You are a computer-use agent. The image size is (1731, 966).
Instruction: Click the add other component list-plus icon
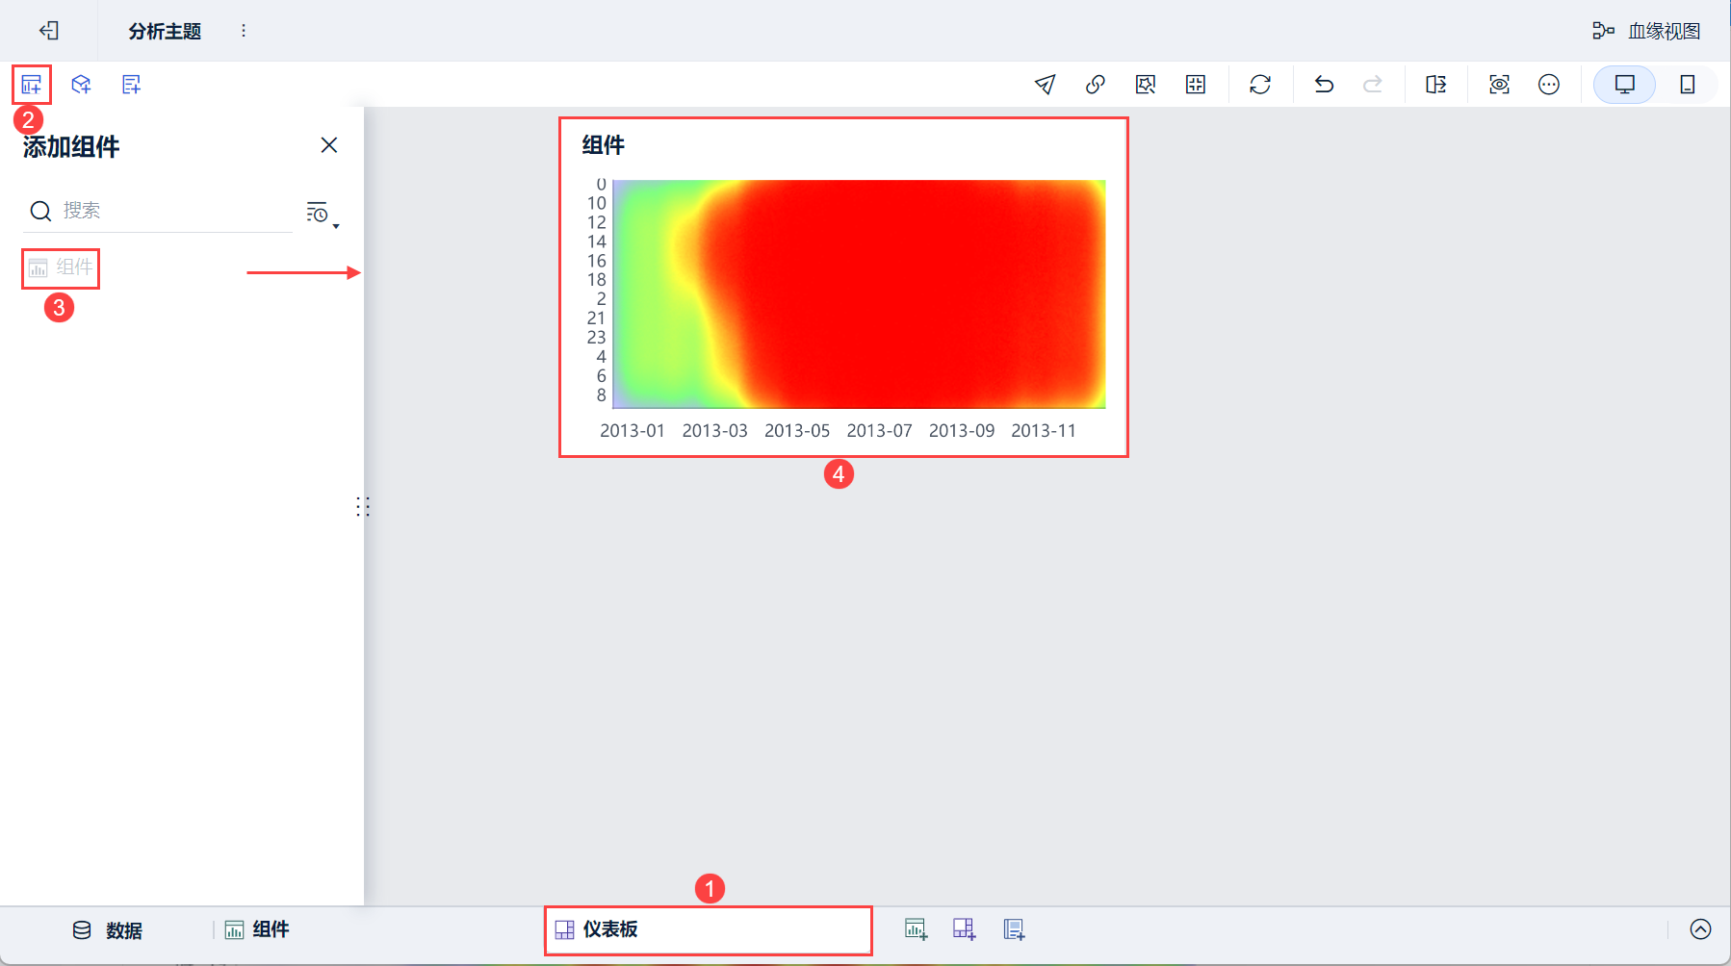[x=132, y=85]
